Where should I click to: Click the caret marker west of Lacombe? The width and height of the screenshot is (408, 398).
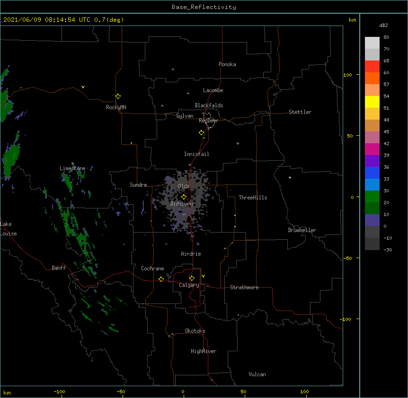(x=188, y=93)
